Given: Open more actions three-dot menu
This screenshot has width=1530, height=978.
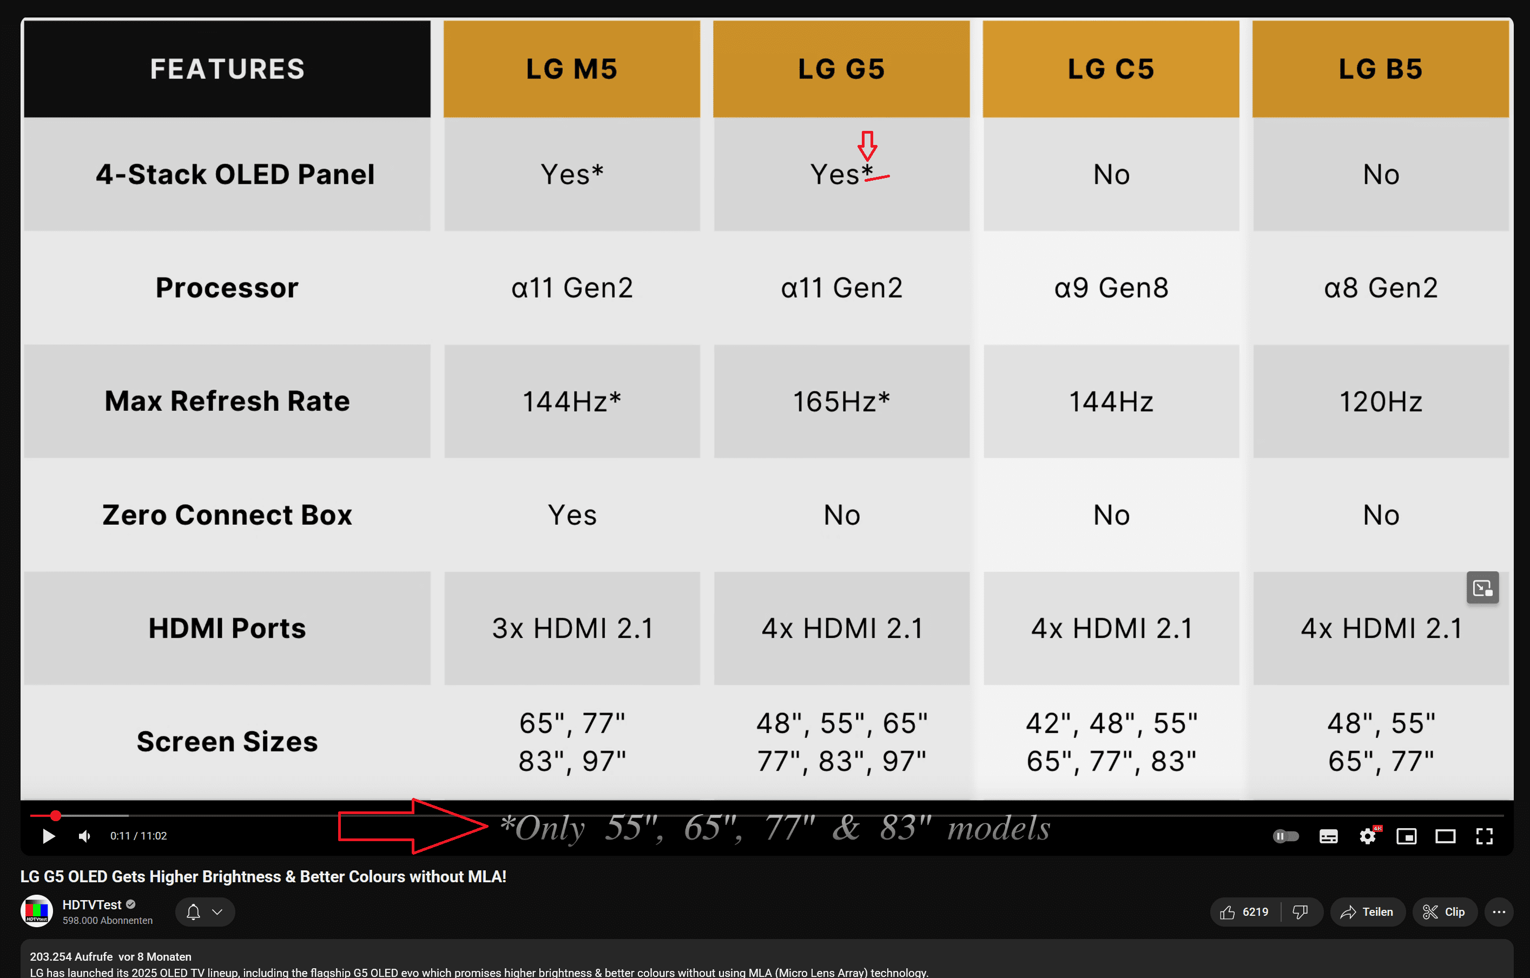Looking at the screenshot, I should point(1498,912).
